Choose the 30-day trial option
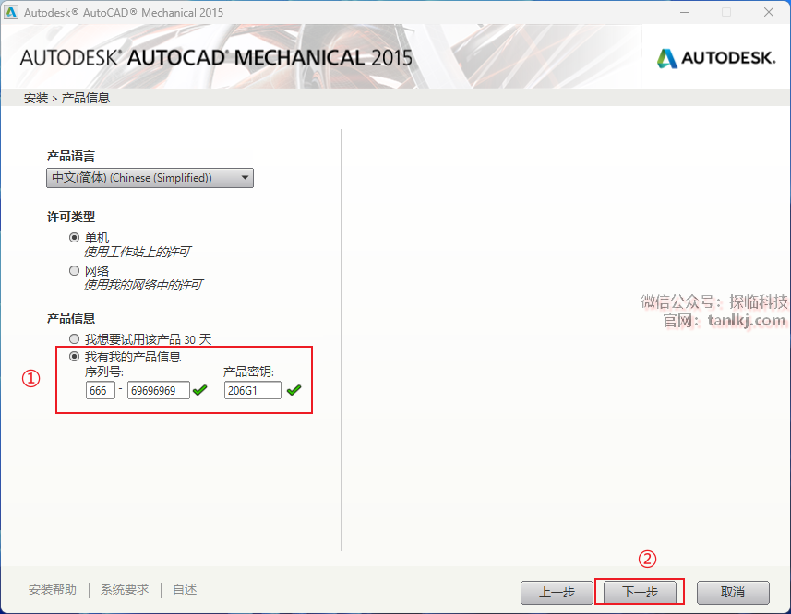This screenshot has height=614, width=791. coord(74,339)
